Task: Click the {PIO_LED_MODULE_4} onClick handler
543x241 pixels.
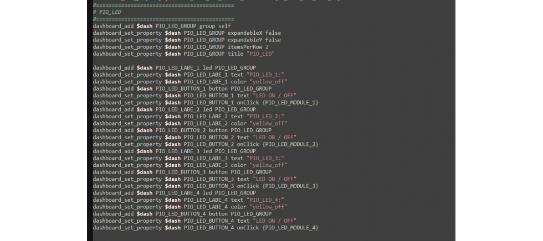Action: pos(290,228)
